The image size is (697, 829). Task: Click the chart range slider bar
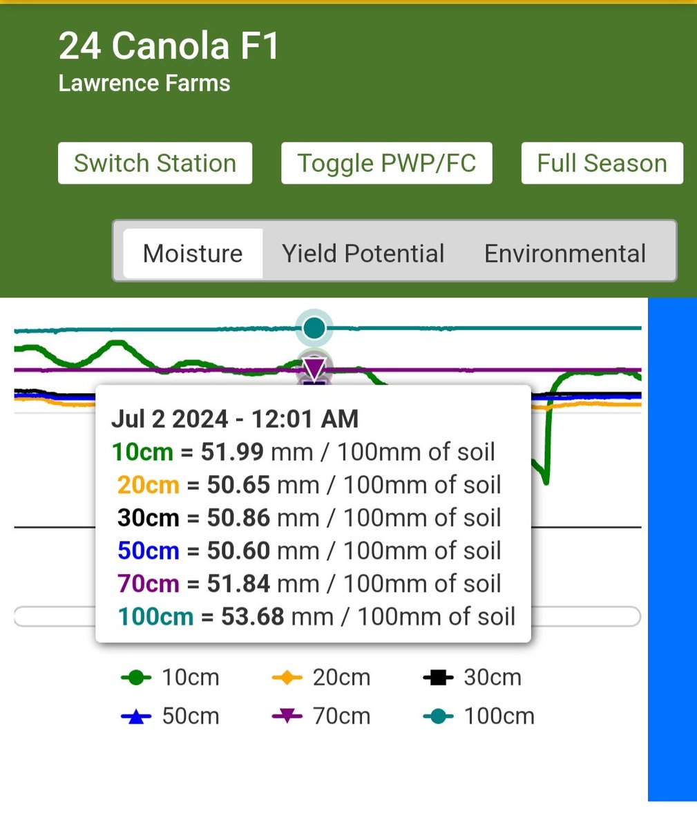click(327, 616)
